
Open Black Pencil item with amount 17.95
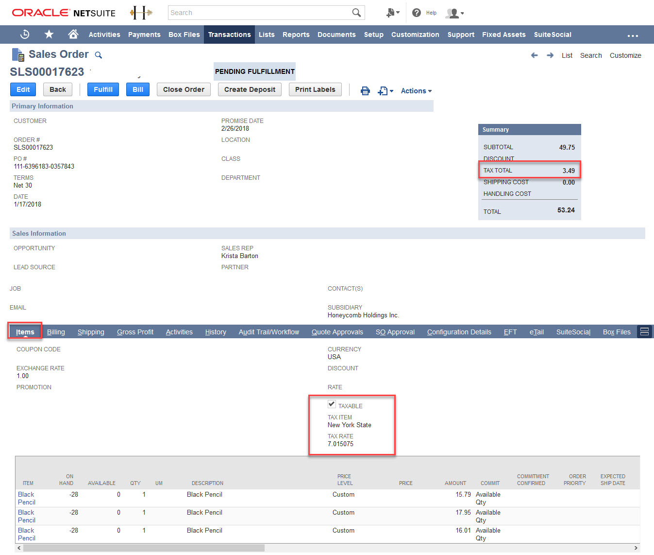pos(26,516)
